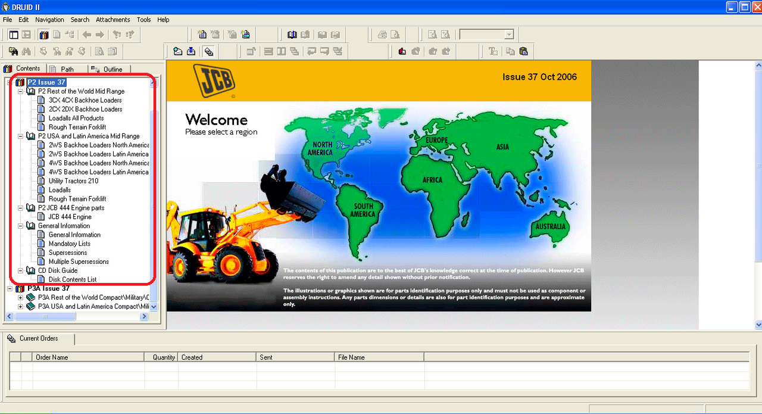Click the File Name column header
Screen dimensions: 762x414
379,357
